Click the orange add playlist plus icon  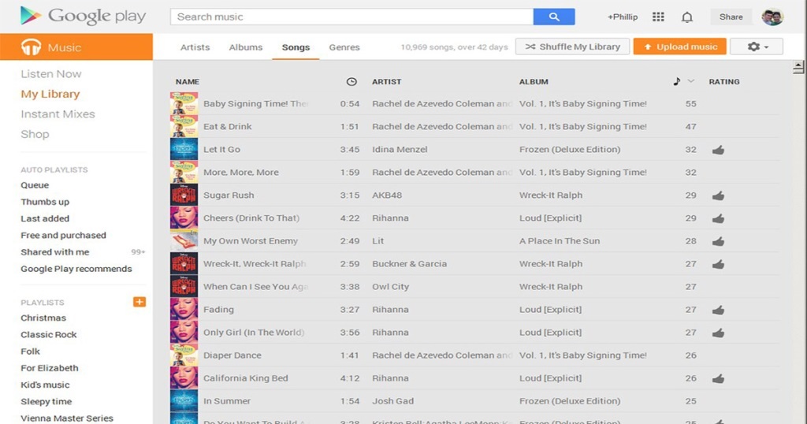[x=139, y=302]
